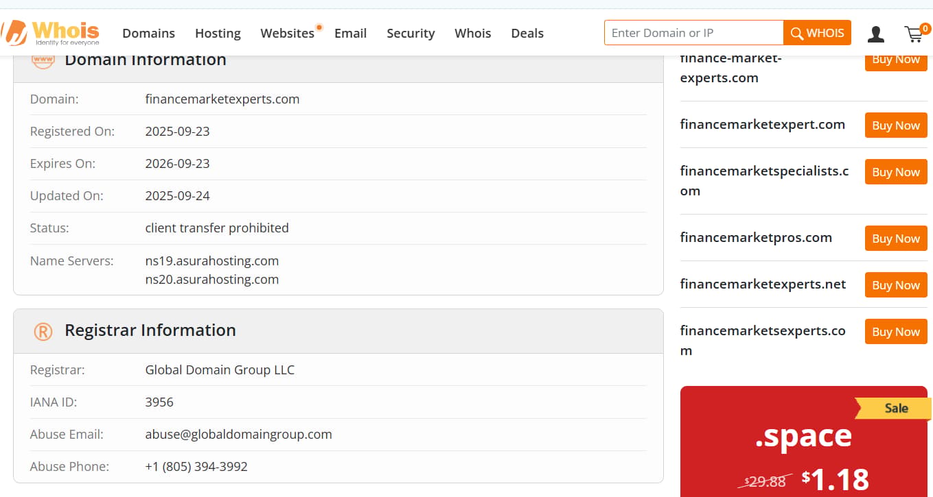Open the Security menu
Image resolution: width=933 pixels, height=497 pixels.
pos(411,33)
